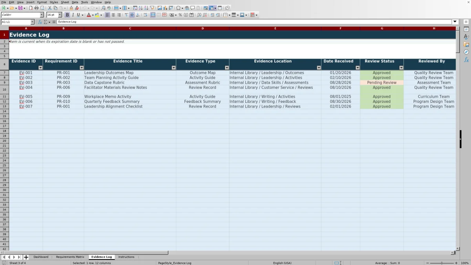Open the Evidence Type filter dropdown
This screenshot has height=265, width=471.
click(x=226, y=68)
